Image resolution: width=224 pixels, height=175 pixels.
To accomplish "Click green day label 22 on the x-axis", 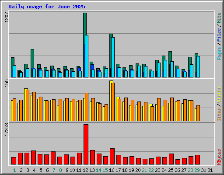I will click(151, 170).
